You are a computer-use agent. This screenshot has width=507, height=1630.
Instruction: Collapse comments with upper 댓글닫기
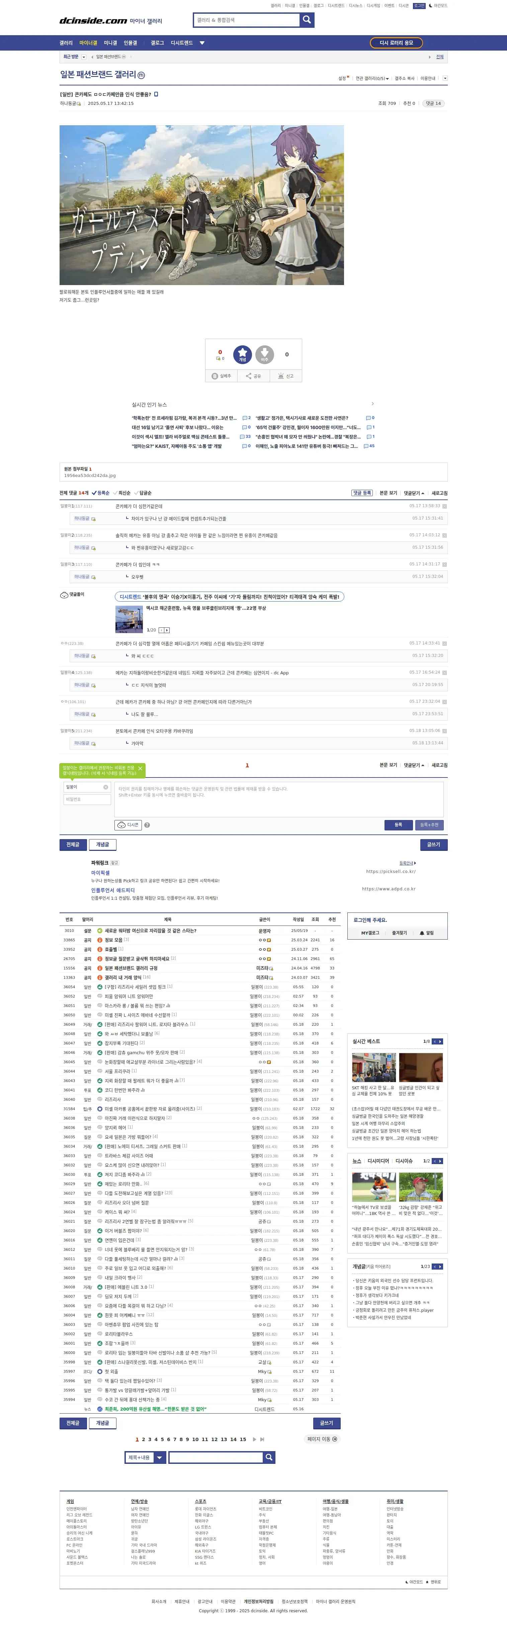(x=414, y=493)
